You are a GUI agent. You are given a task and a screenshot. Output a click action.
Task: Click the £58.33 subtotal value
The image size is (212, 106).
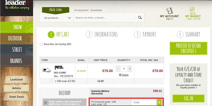point(157,91)
